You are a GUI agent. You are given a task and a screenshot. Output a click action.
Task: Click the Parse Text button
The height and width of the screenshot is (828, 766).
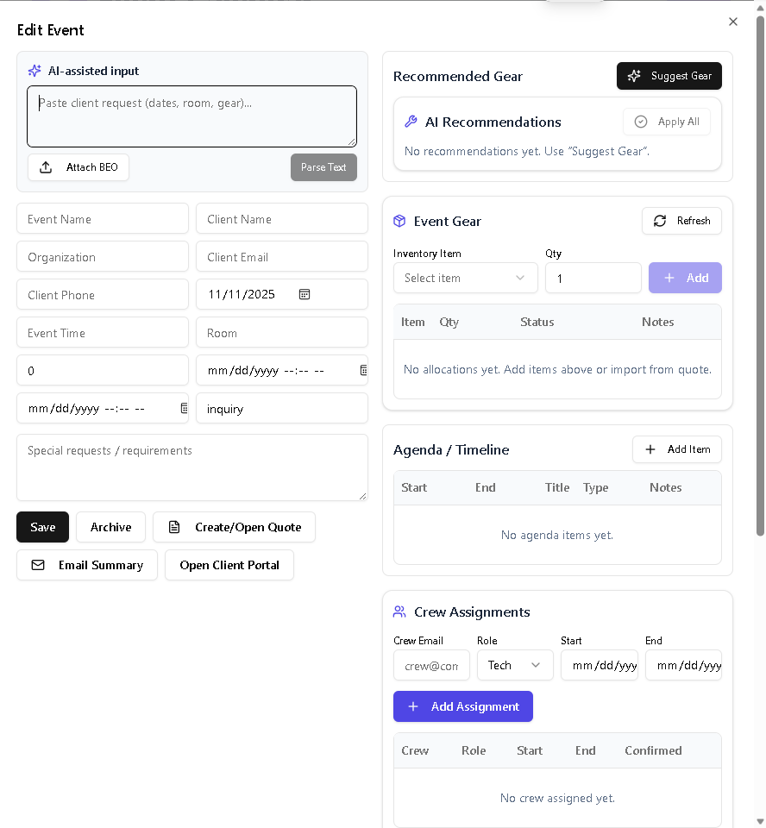(x=323, y=167)
